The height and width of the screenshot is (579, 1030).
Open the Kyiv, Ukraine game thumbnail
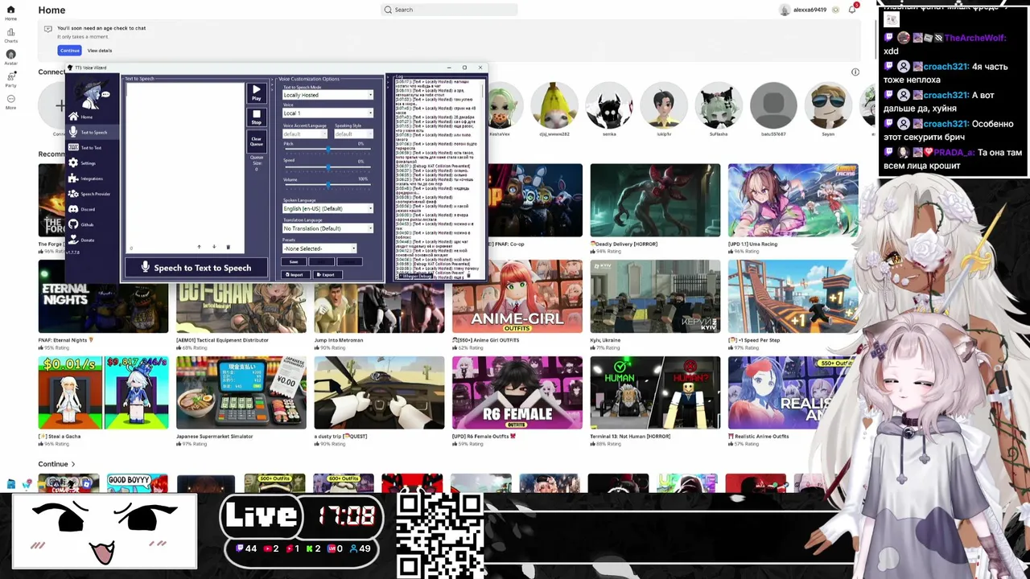click(x=655, y=297)
